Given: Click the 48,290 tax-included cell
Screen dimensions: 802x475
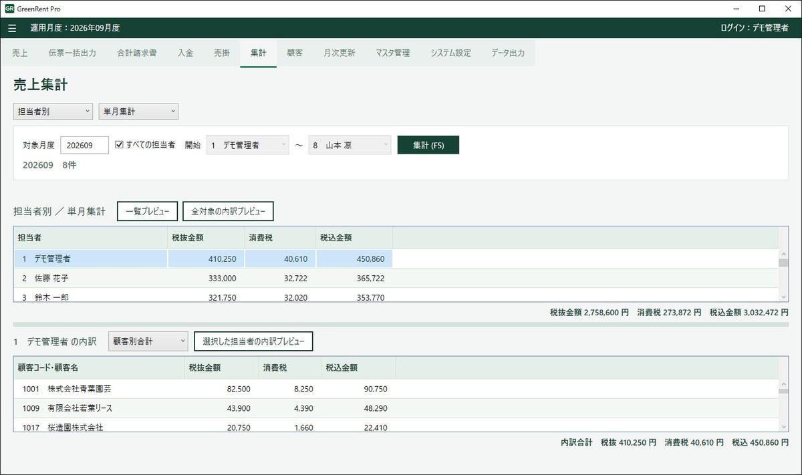Looking at the screenshot, I should coord(358,408).
